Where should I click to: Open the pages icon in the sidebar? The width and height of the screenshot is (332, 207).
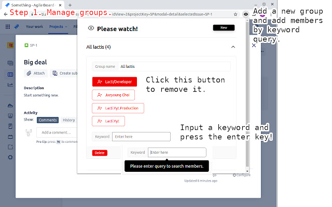coord(10,126)
